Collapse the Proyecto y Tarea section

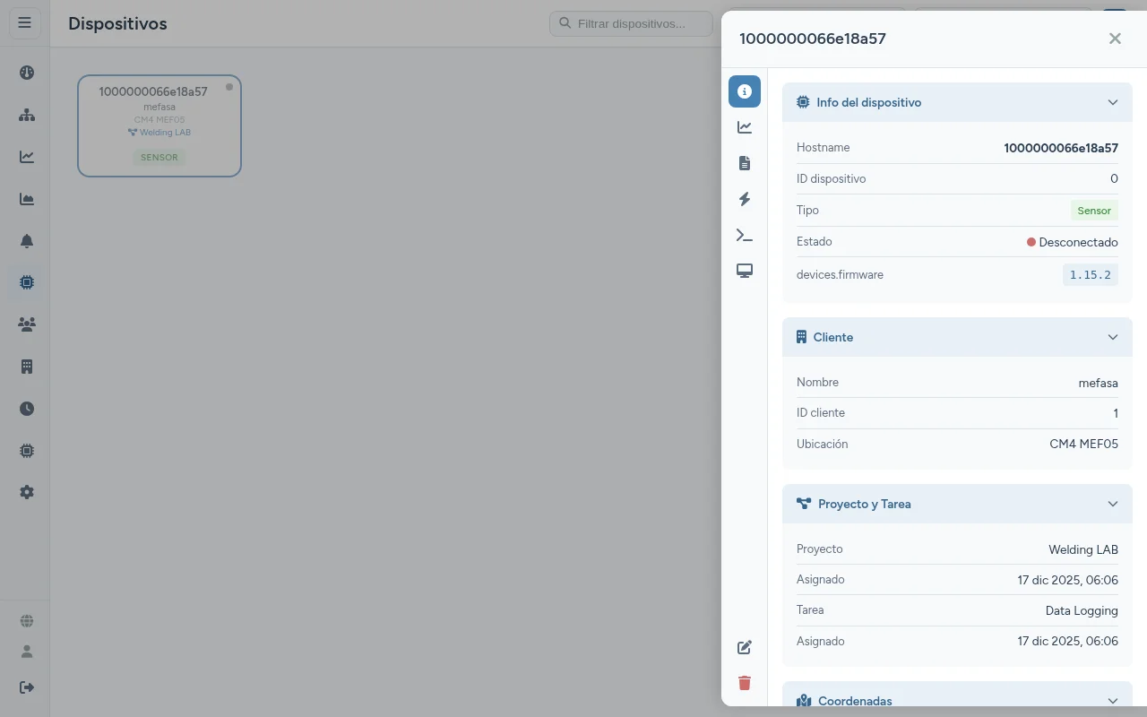point(1112,504)
